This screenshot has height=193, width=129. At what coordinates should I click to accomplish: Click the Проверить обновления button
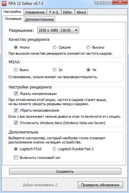coord(100,185)
